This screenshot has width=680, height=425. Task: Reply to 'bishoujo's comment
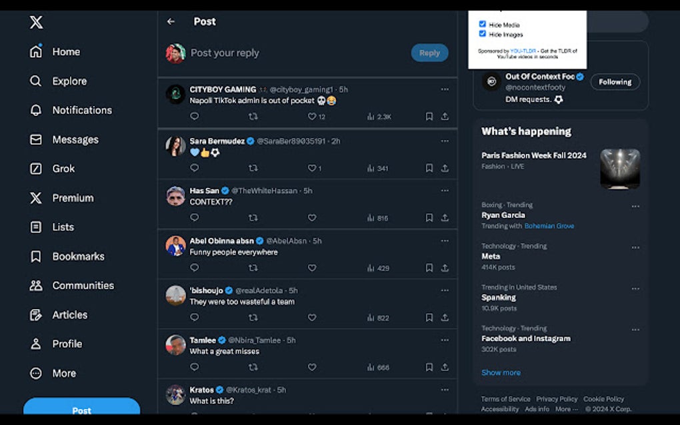click(x=194, y=318)
